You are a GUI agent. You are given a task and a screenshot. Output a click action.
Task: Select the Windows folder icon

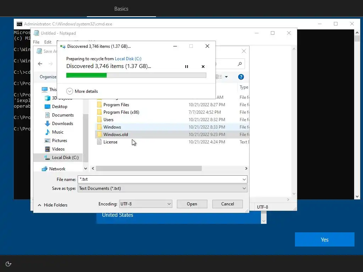click(99, 127)
